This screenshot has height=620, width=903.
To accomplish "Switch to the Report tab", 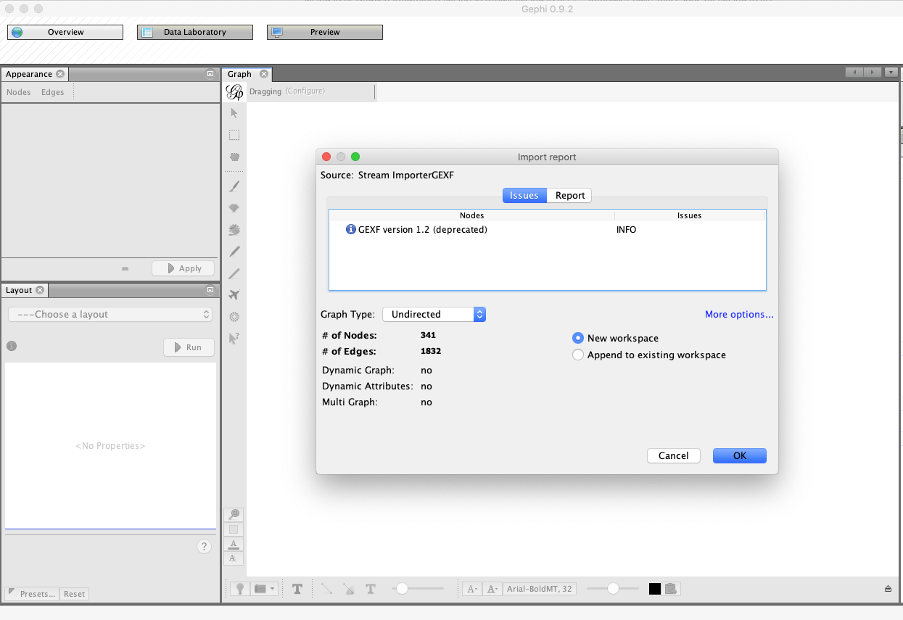I will [x=570, y=195].
